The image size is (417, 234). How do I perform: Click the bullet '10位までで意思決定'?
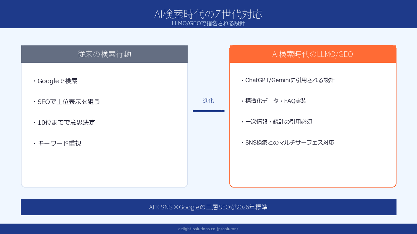tap(64, 123)
